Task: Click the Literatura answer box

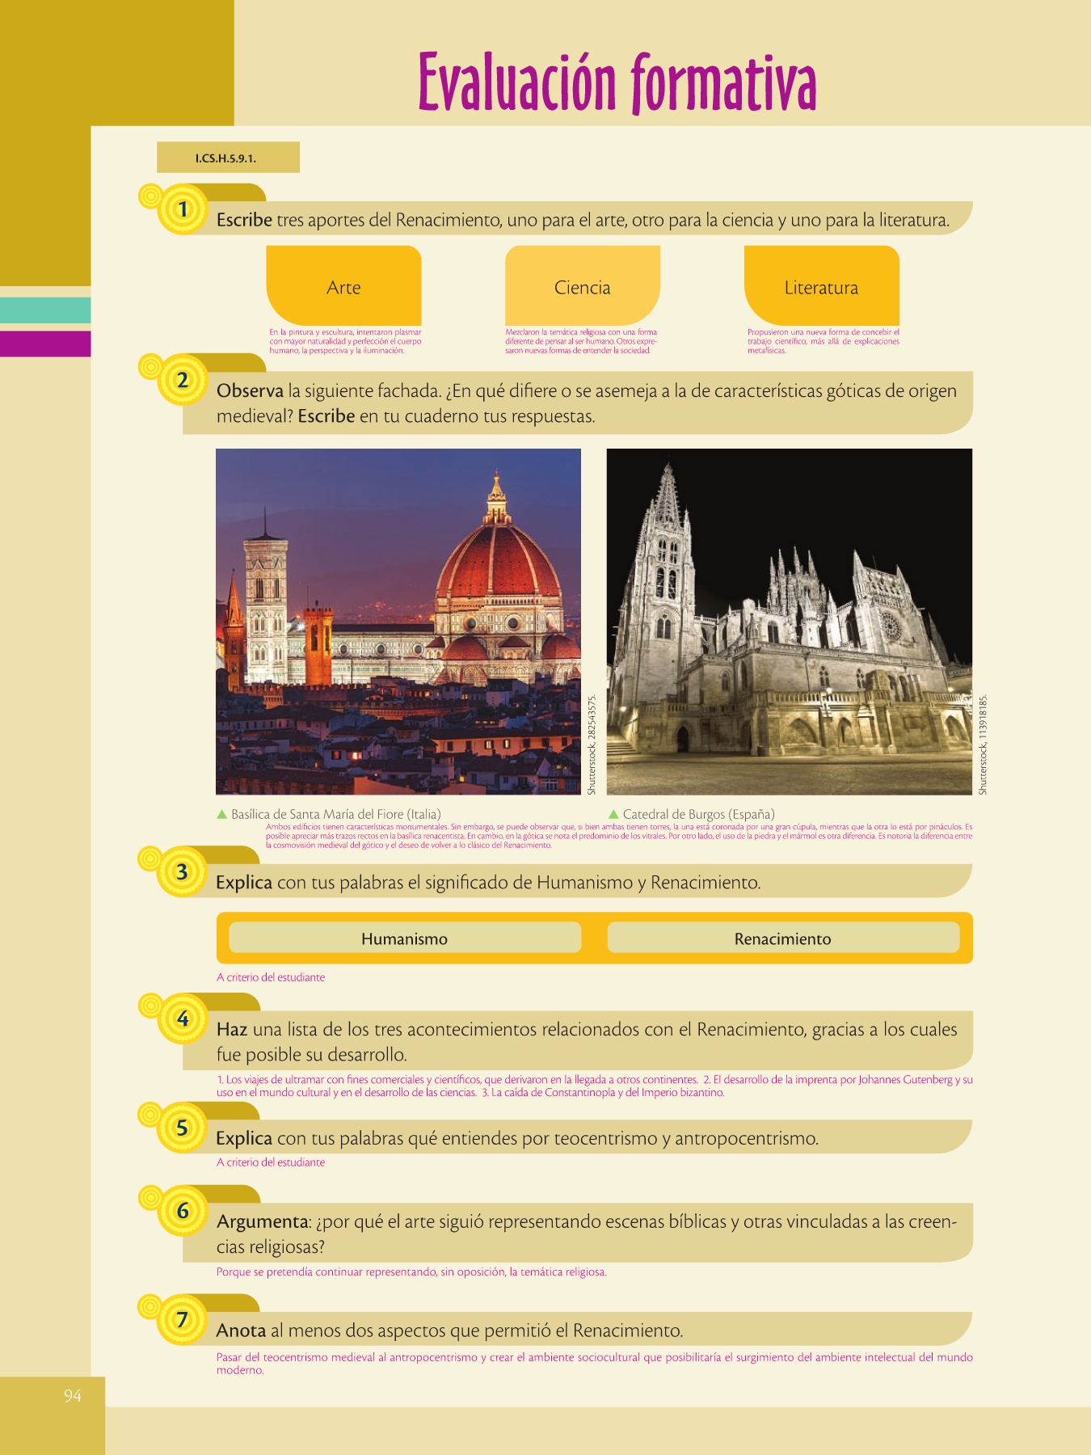Action: click(x=821, y=286)
